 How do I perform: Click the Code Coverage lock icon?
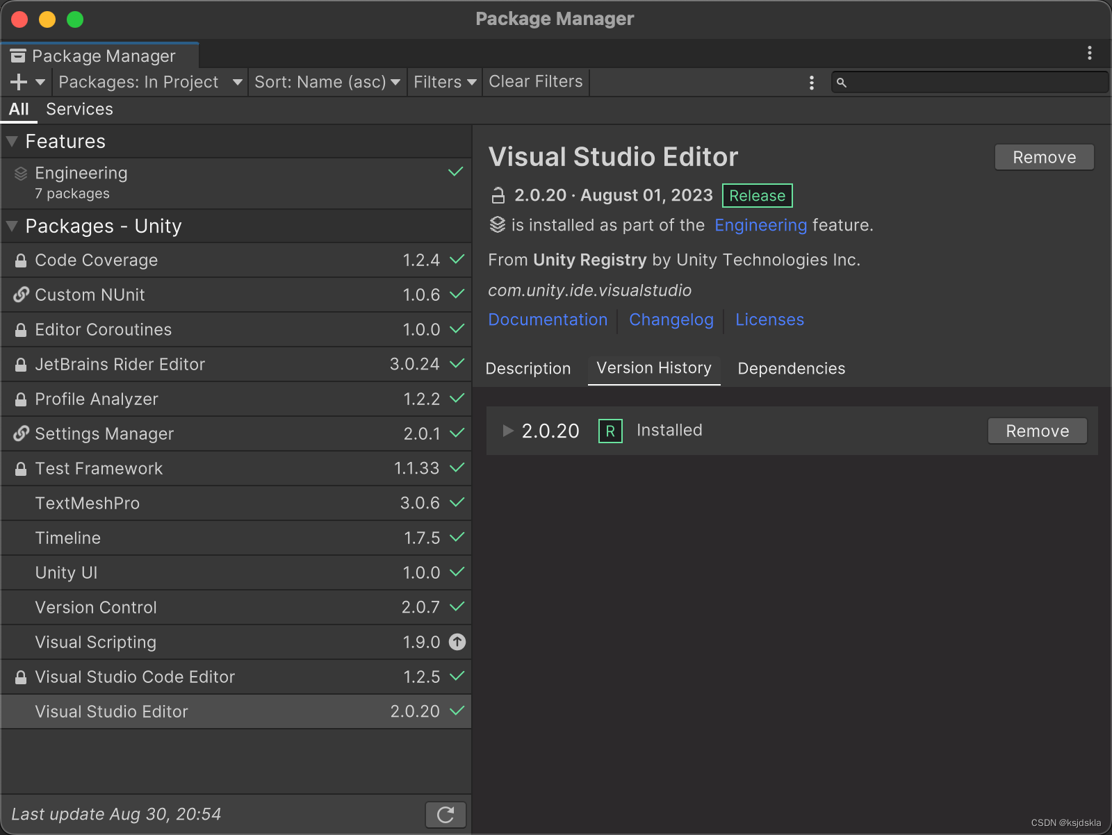[x=21, y=261]
